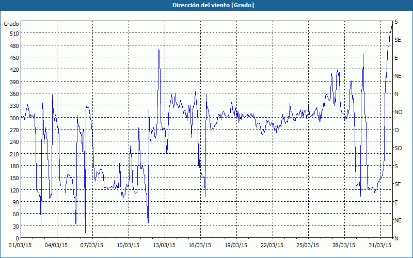The height and width of the screenshot is (258, 413).
Task: Click the 19/03/15 date label
Action: (236, 246)
